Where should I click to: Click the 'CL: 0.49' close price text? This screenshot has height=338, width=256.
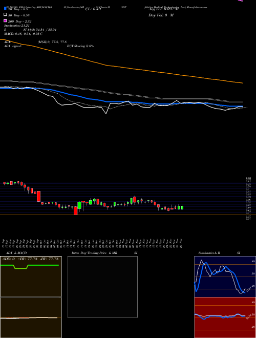tap(93, 9)
